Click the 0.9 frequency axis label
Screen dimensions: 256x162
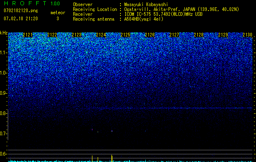pos(3,93)
